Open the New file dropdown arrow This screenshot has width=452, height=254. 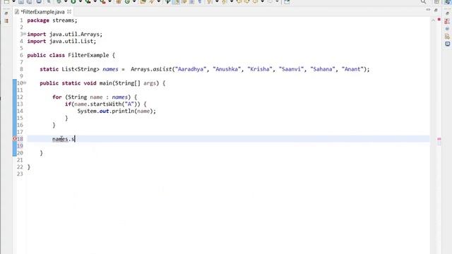pos(13,1)
